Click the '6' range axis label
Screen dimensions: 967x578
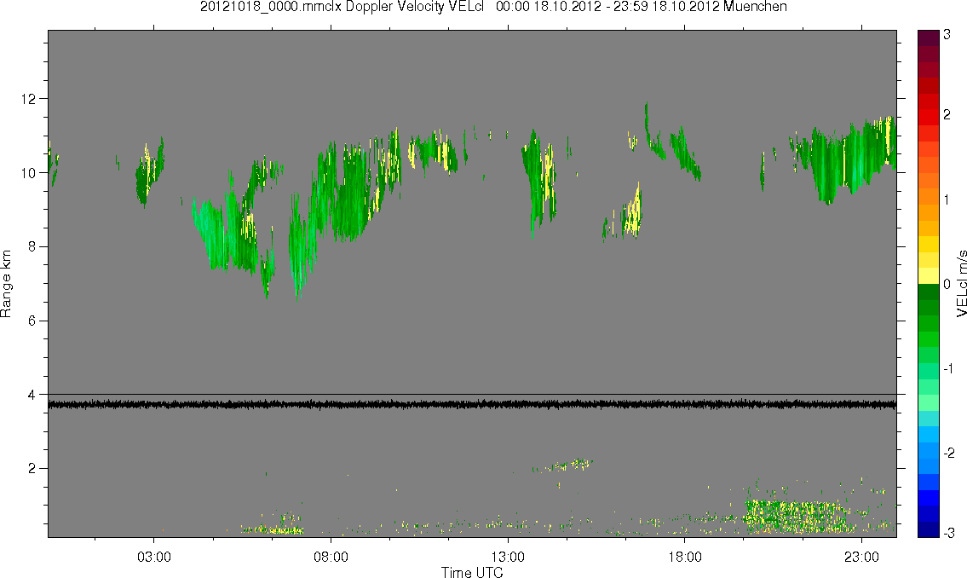[x=33, y=321]
